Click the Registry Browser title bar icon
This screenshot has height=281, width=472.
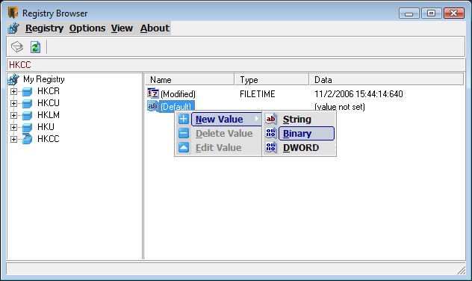point(13,13)
